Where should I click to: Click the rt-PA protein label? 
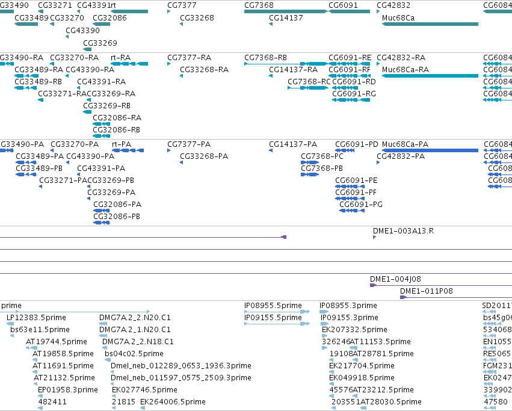coord(122,144)
